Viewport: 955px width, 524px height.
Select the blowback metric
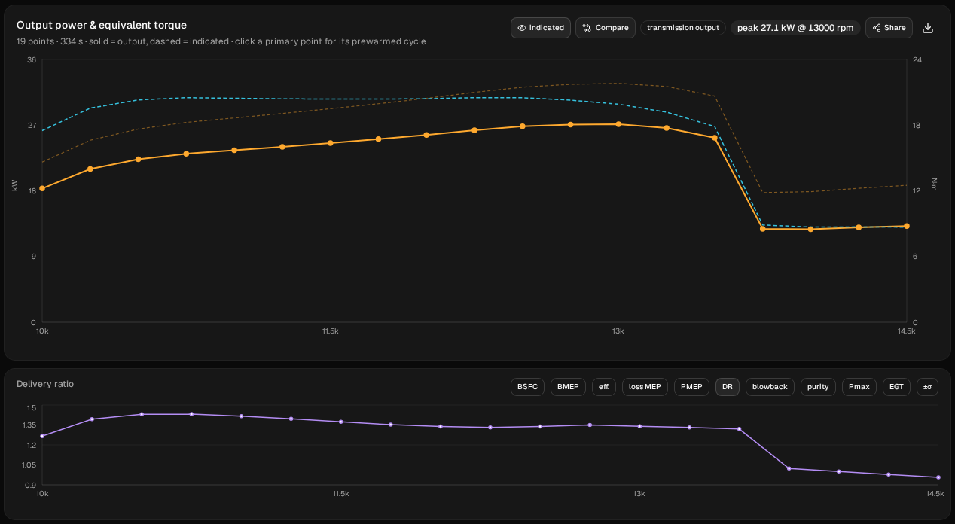770,387
